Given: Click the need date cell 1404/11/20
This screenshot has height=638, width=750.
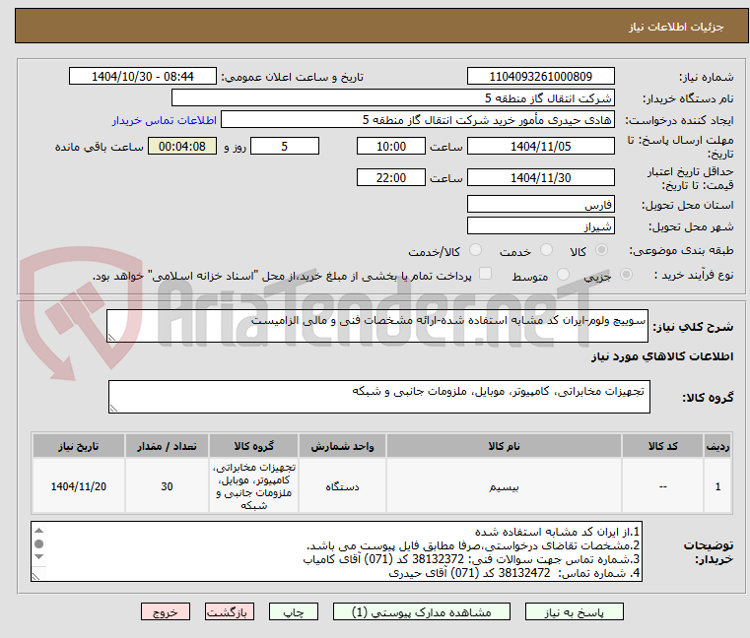Looking at the screenshot, I should click(x=79, y=486).
